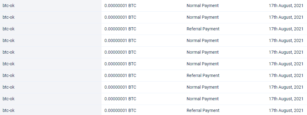The width and height of the screenshot is (307, 115).
Task: Select the first Referral Payment entry
Action: (203, 29)
